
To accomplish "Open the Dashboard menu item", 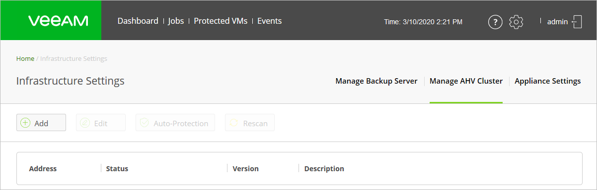I will tap(138, 21).
